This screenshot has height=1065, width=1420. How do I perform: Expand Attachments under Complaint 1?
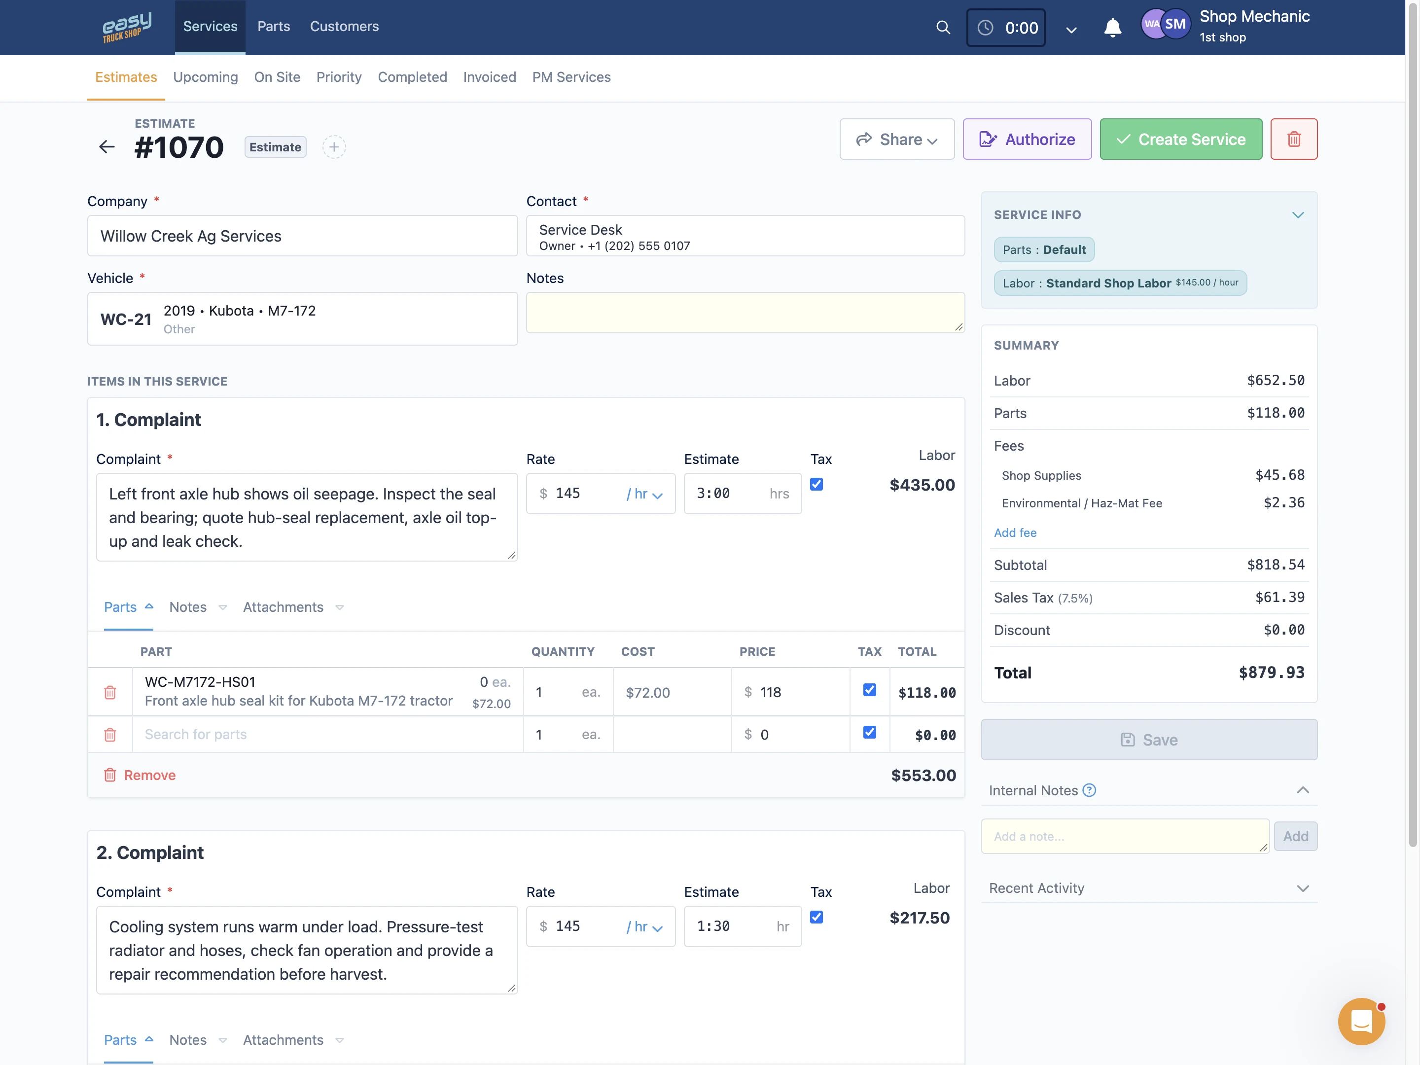[293, 607]
